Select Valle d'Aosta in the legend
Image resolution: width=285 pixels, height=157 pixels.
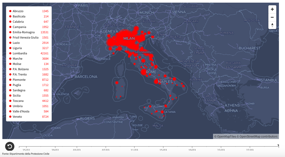[x=29, y=111]
